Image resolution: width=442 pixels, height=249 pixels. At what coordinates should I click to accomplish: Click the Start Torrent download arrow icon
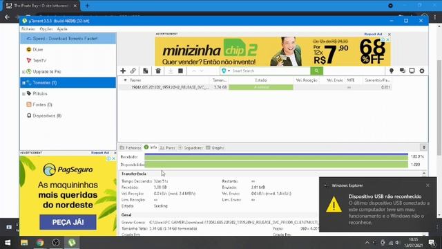coord(171,71)
